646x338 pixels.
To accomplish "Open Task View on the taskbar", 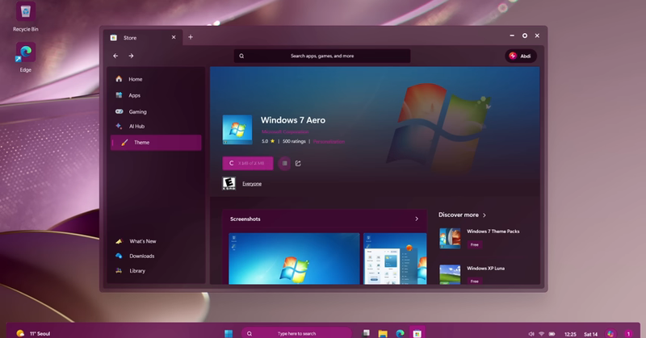I will click(366, 333).
